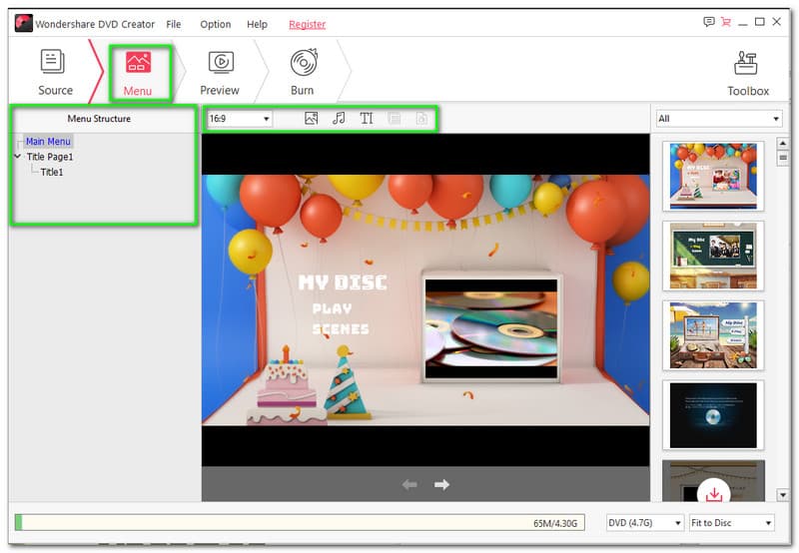The height and width of the screenshot is (553, 799).
Task: Click the download template icon
Action: coord(713,494)
